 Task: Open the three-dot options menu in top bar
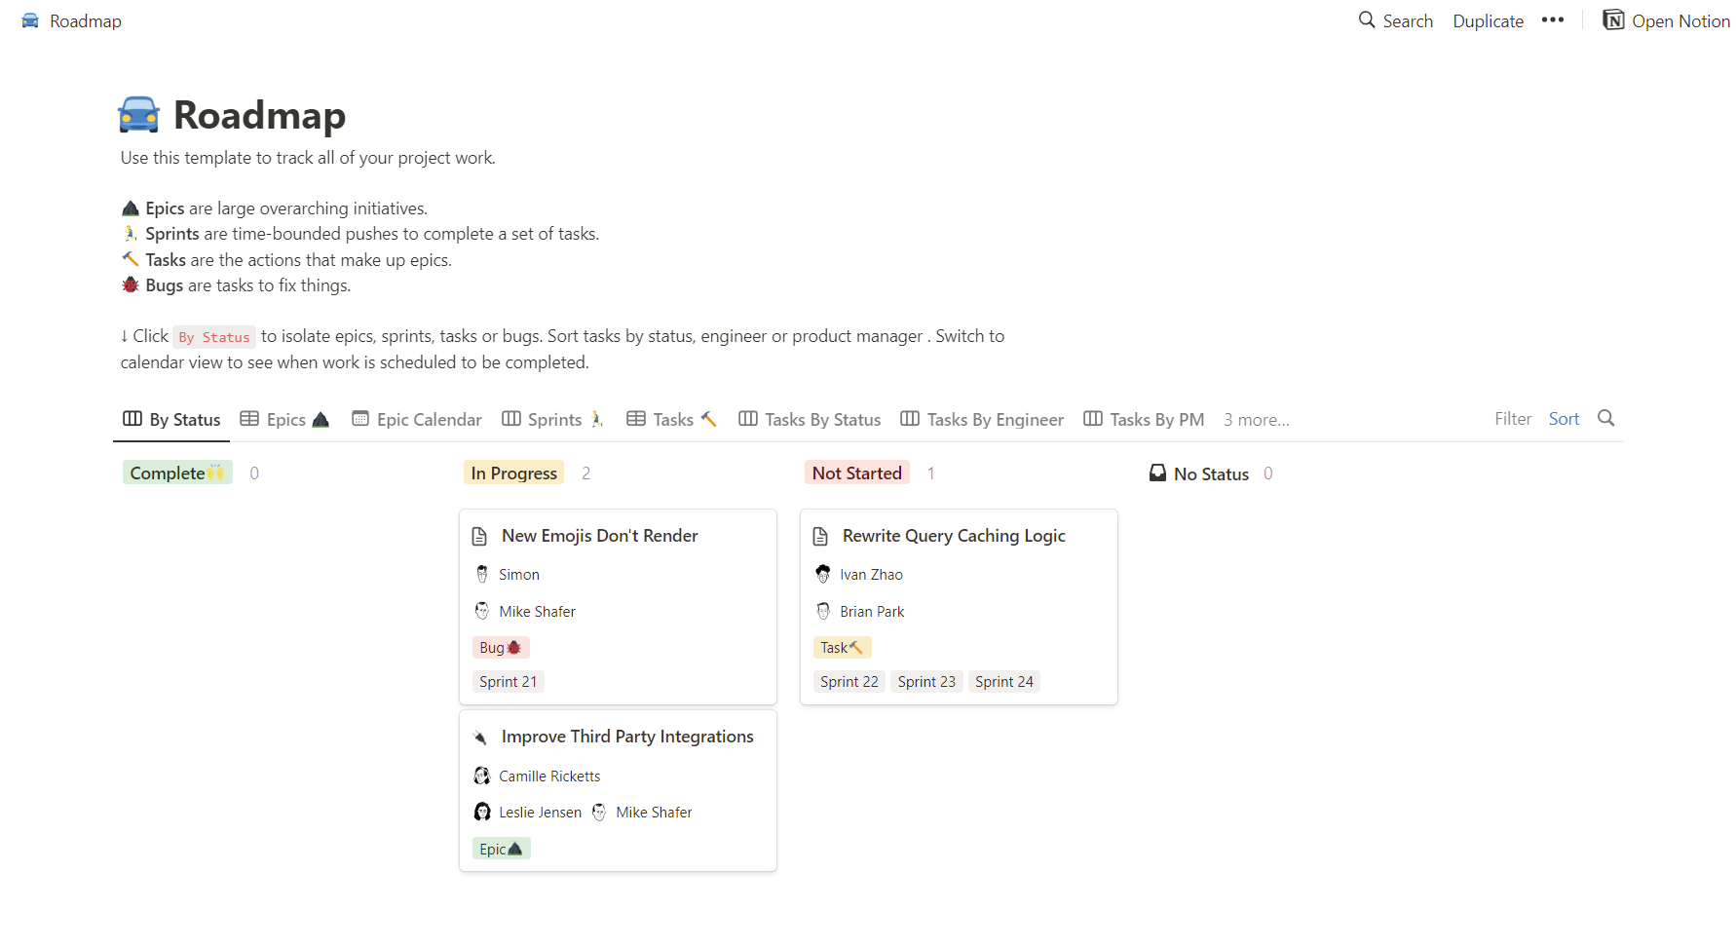pos(1553,19)
